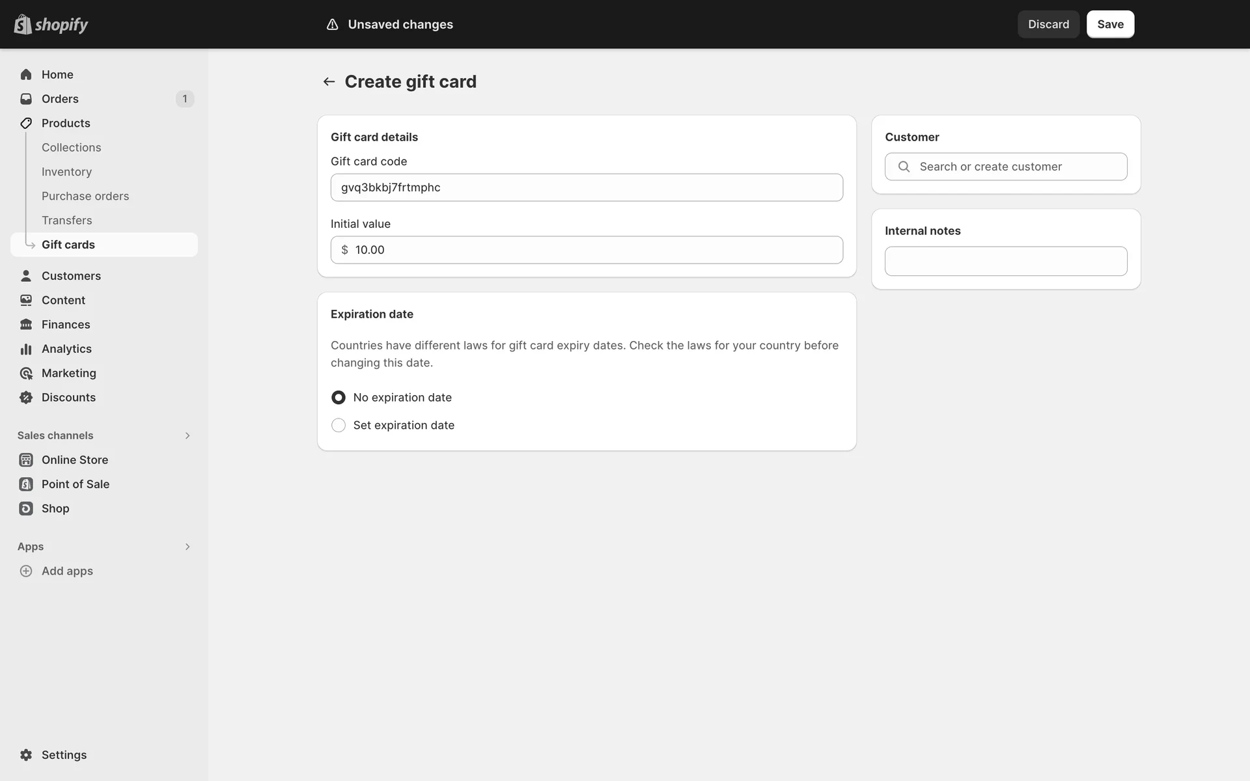Click the Add apps plus icon

[x=26, y=571]
